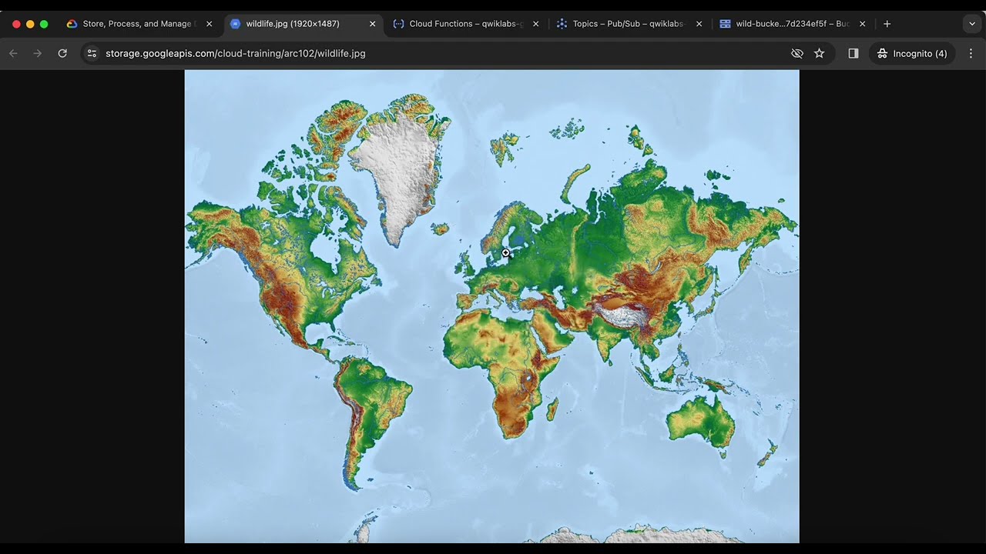This screenshot has width=986, height=554.
Task: View site information icon in address bar
Action: pos(92,53)
